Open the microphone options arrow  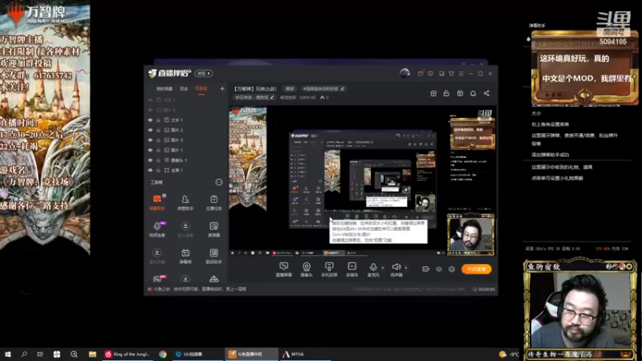[x=383, y=268]
